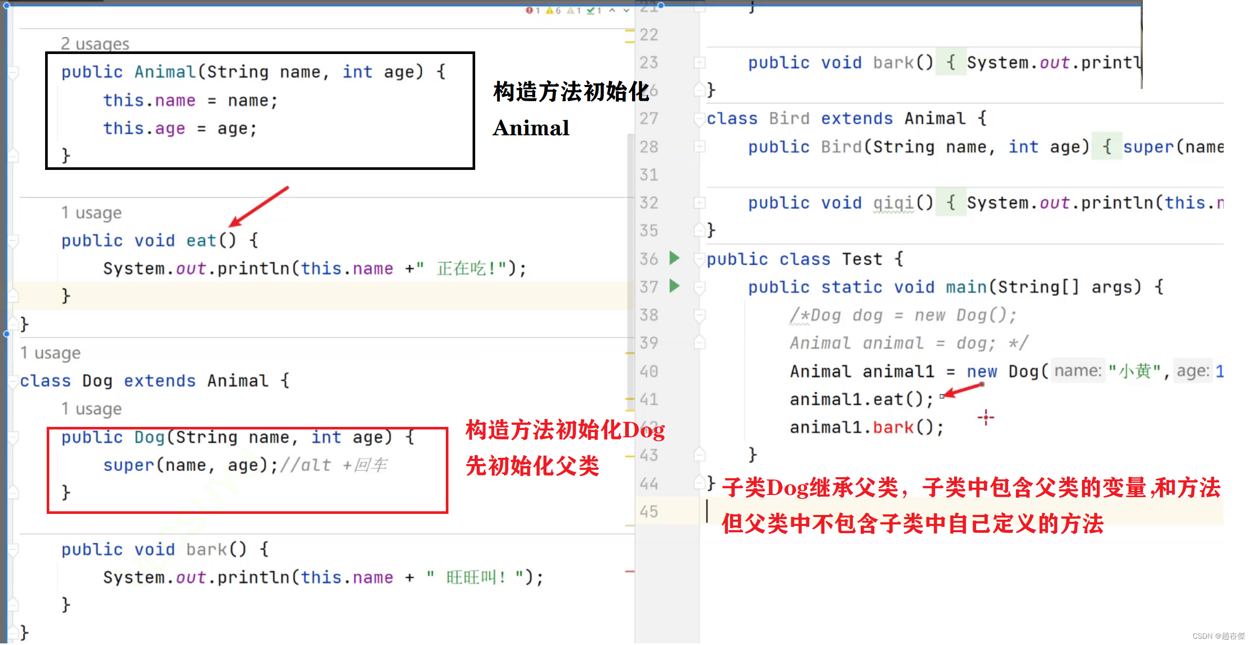Expand folded qiqi() method on line 32
The width and height of the screenshot is (1253, 645).
click(x=699, y=203)
